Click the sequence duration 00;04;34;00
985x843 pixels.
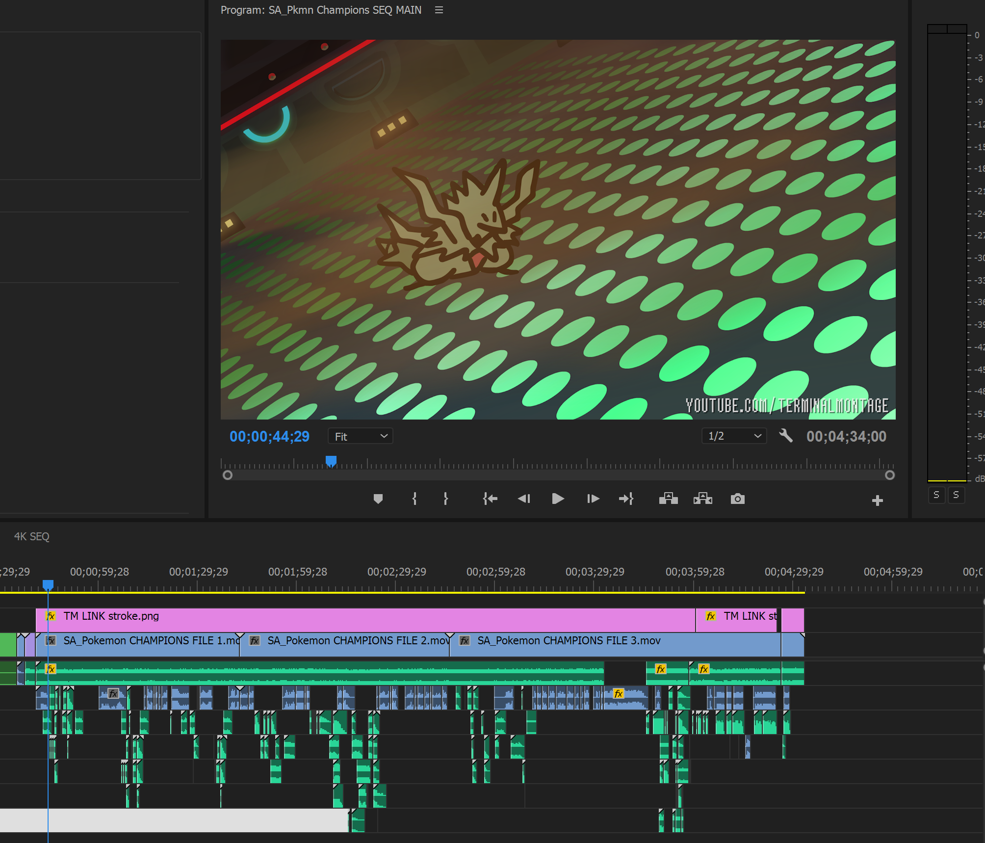point(846,436)
